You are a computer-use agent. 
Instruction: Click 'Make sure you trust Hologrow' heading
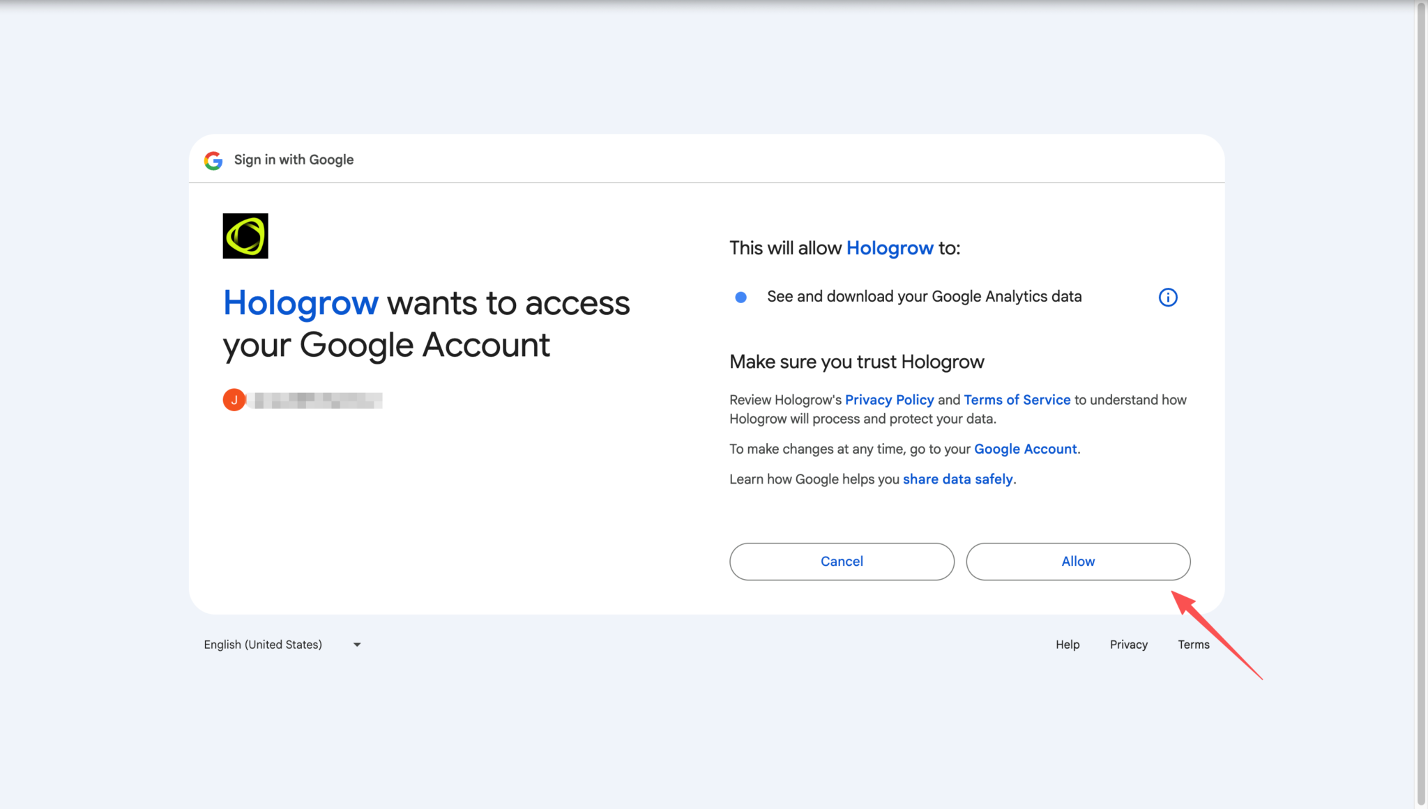pyautogui.click(x=856, y=362)
